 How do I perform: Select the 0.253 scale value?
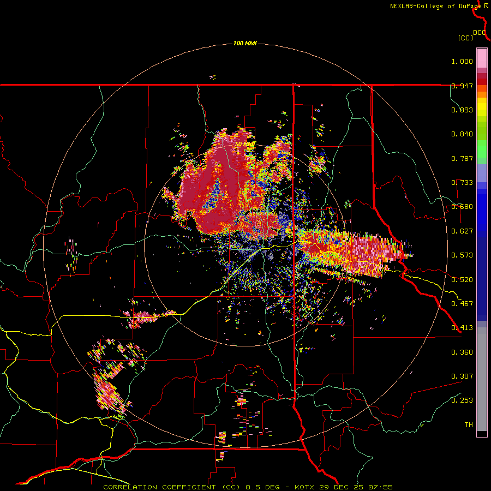[x=462, y=400]
